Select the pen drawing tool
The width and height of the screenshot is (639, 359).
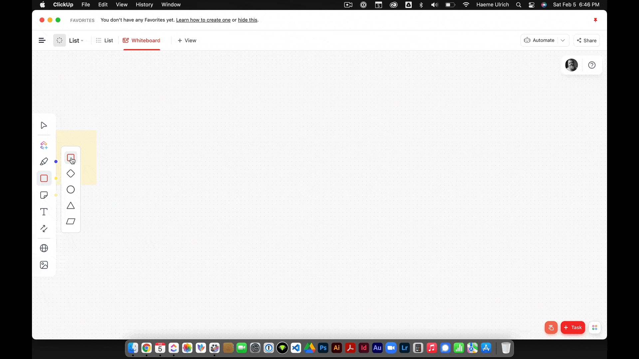44,162
